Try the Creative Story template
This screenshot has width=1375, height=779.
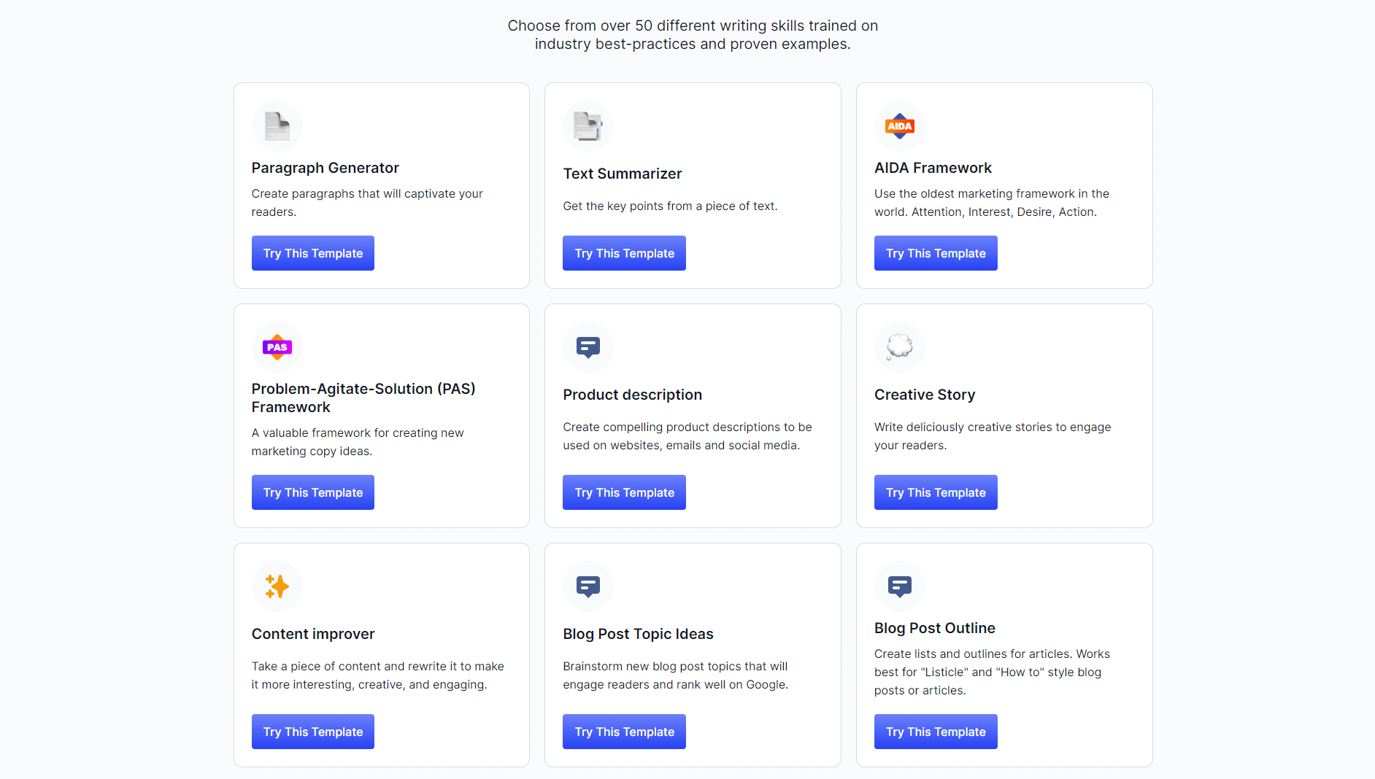(x=935, y=492)
